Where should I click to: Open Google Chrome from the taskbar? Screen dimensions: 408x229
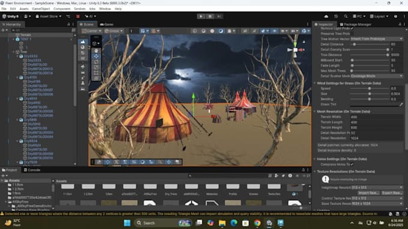pyautogui.click(x=257, y=223)
